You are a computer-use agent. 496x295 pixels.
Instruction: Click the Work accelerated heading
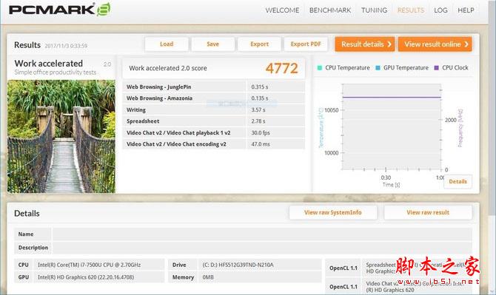(49, 64)
